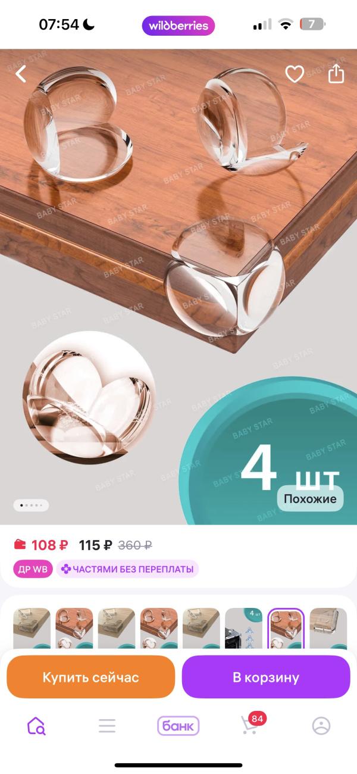
Task: Tap Купить сейчас button
Action: click(x=90, y=677)
